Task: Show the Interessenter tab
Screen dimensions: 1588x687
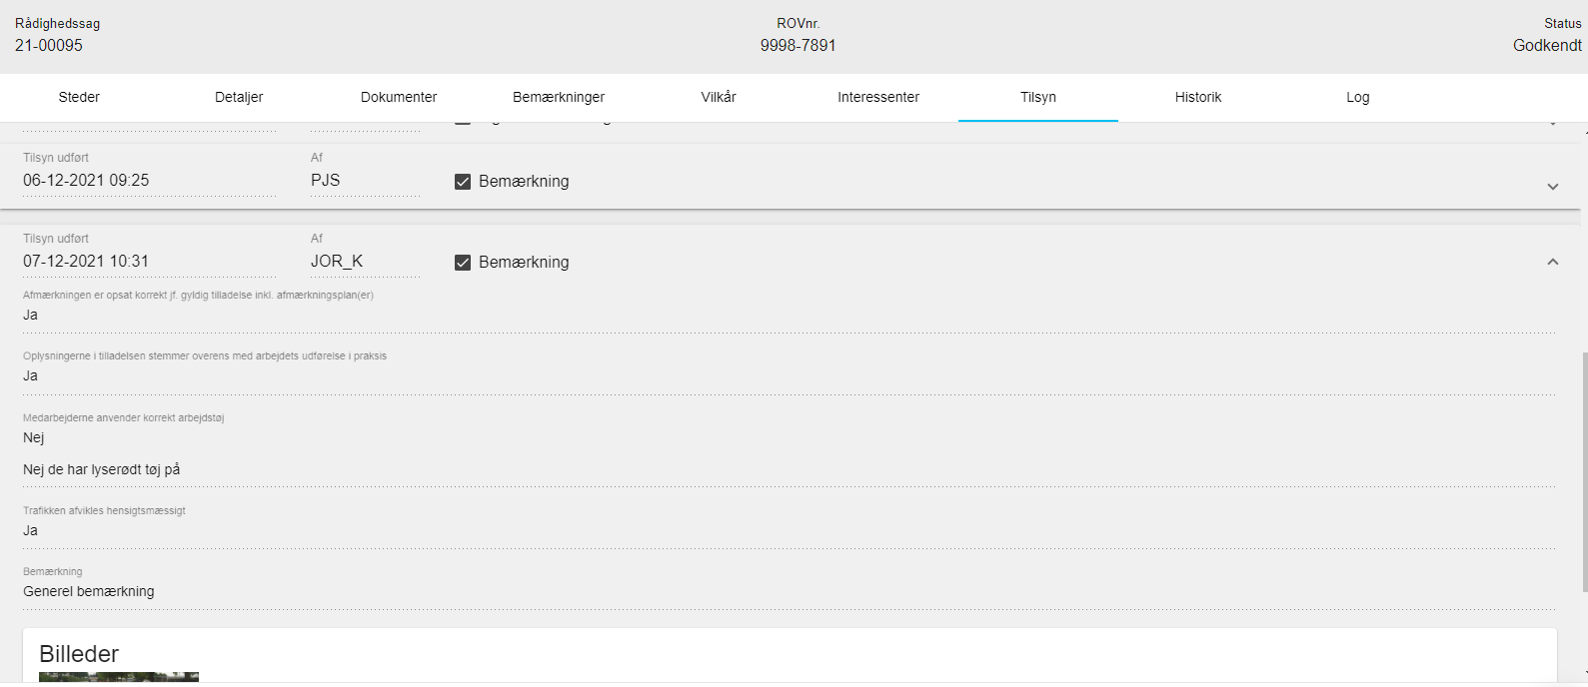Action: (x=878, y=97)
